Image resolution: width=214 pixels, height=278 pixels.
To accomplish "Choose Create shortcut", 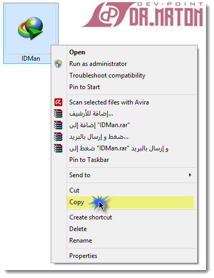I will tap(90, 217).
